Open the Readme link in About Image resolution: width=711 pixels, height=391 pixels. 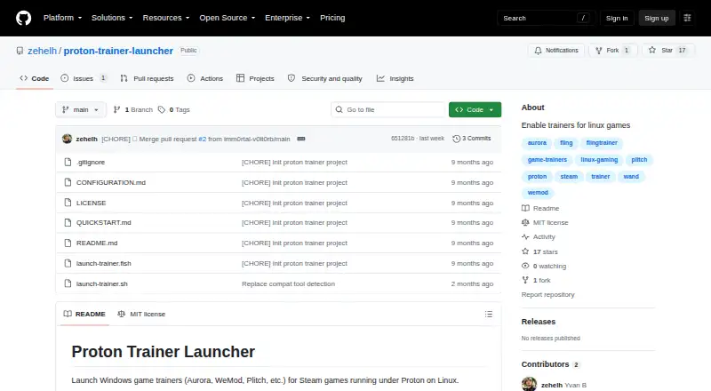tap(540, 208)
